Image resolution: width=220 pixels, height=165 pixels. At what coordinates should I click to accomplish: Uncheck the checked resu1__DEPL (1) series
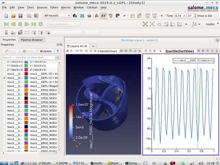point(4,78)
